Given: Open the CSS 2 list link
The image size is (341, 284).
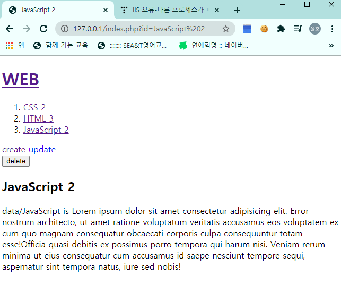Looking at the screenshot, I should click(34, 108).
